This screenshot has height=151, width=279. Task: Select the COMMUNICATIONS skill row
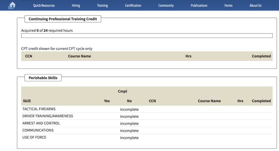tap(38, 130)
